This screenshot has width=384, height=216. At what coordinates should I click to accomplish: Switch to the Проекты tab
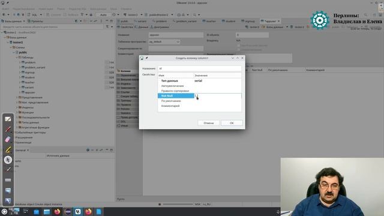(35, 21)
